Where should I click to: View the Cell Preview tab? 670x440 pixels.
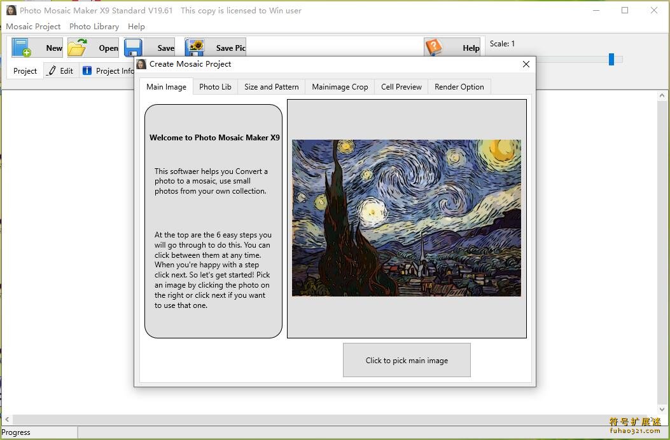pos(401,86)
